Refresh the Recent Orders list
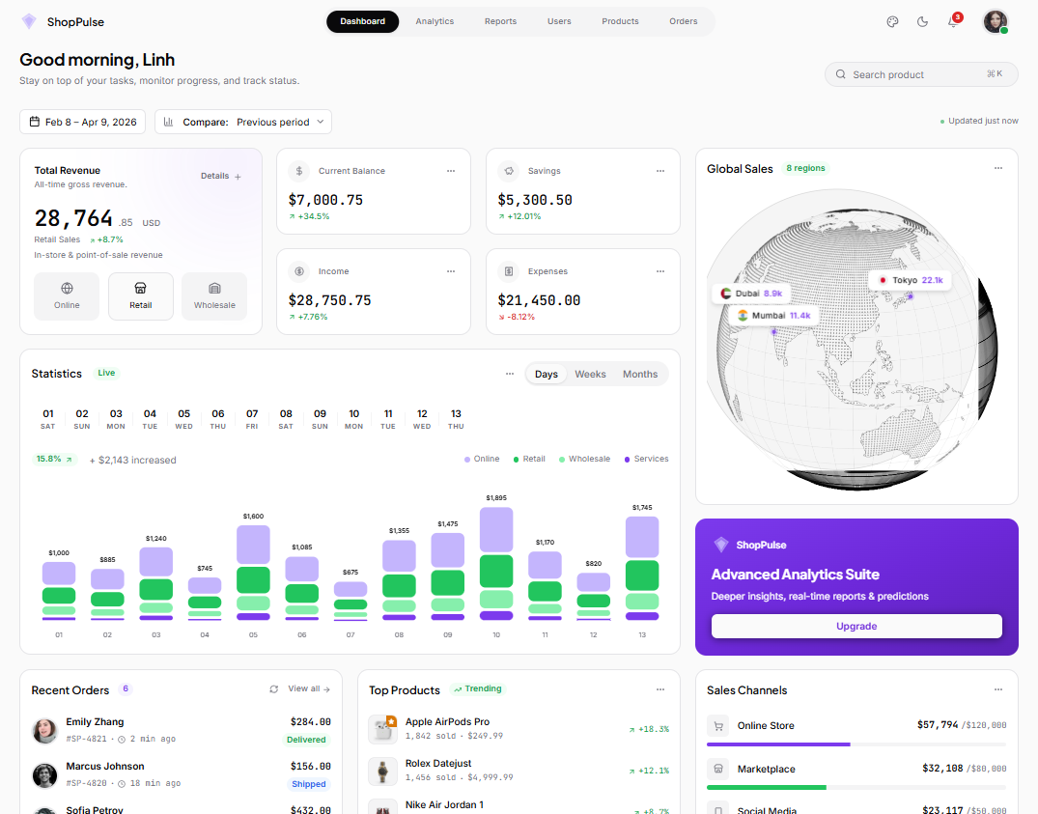 [274, 688]
